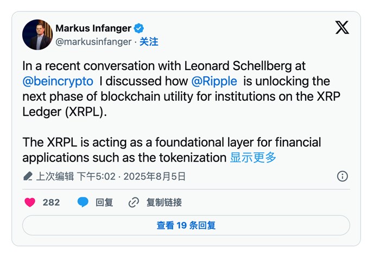The image size is (380, 260).
Task: Click the Markus Infanger display name
Action: (93, 28)
